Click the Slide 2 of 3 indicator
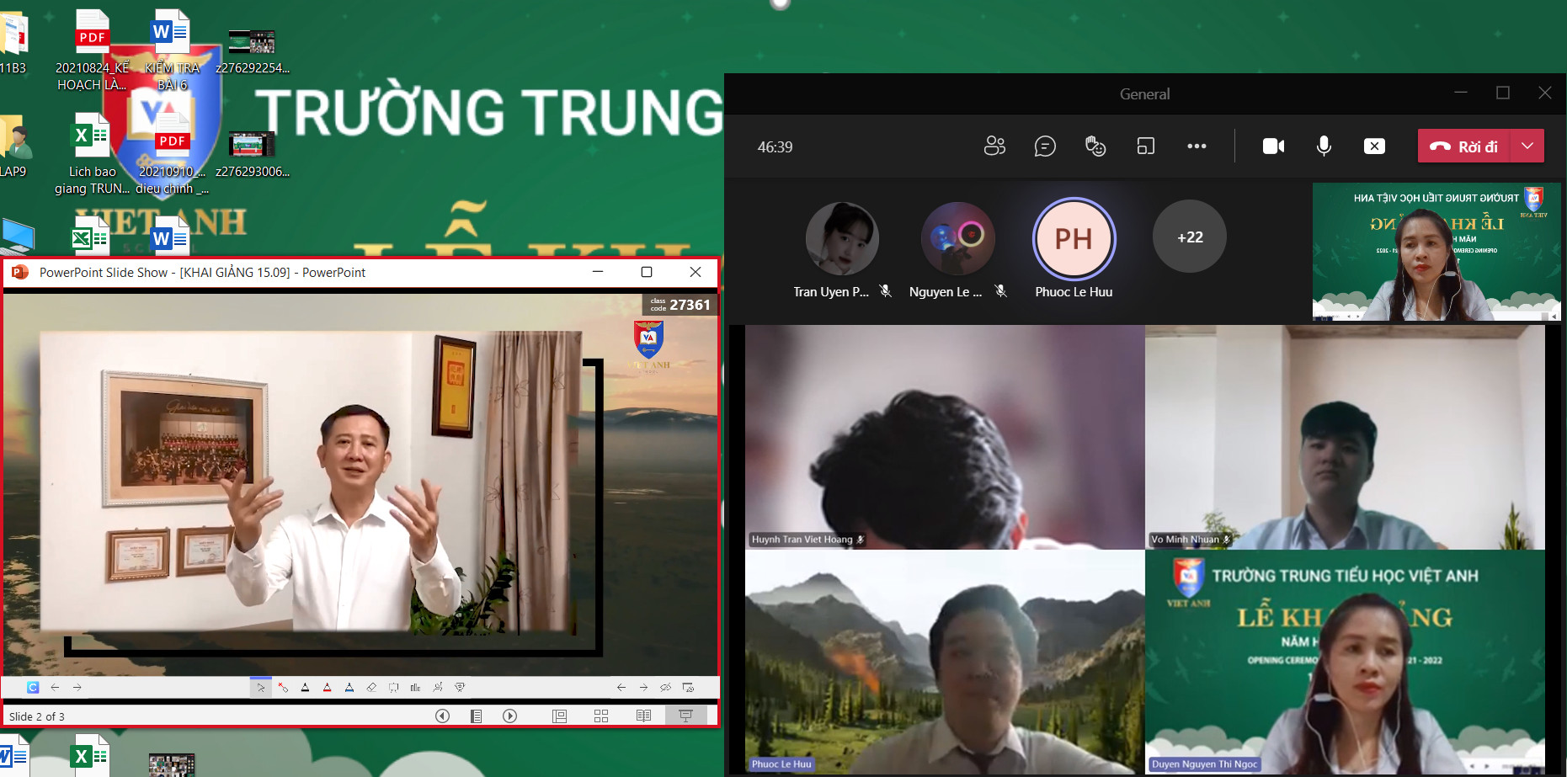 (37, 716)
